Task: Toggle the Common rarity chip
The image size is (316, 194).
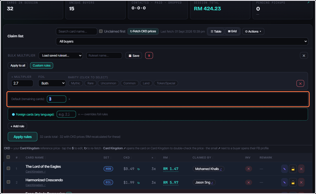Action: (130, 83)
